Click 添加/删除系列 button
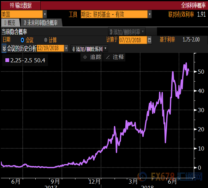 89,48
